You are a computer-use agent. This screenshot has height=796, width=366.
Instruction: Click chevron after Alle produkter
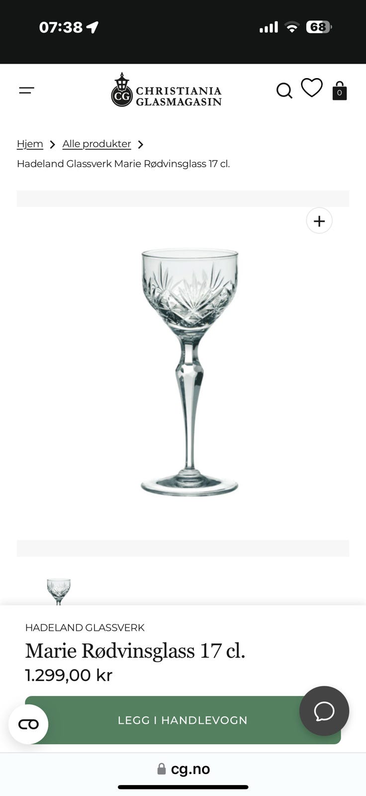(x=141, y=144)
